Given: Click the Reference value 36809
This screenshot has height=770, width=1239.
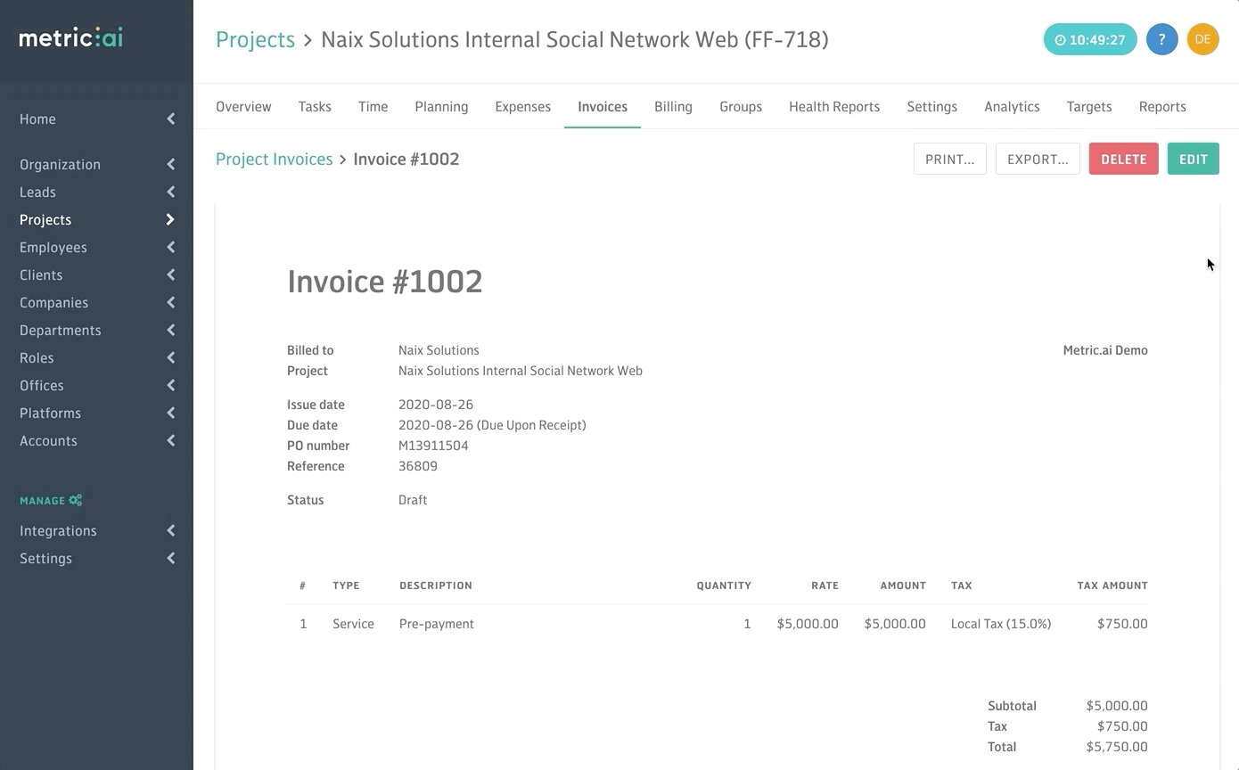Looking at the screenshot, I should (418, 466).
